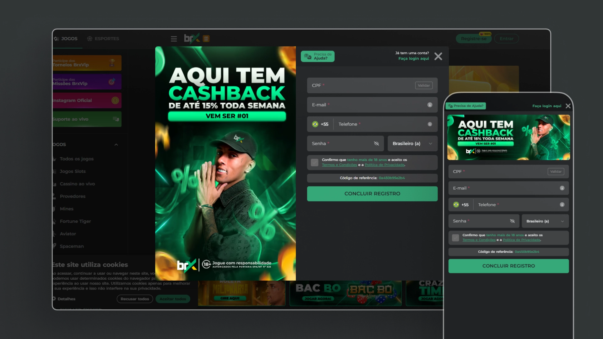603x339 pixels.
Task: Click the email field info icon
Action: click(430, 105)
